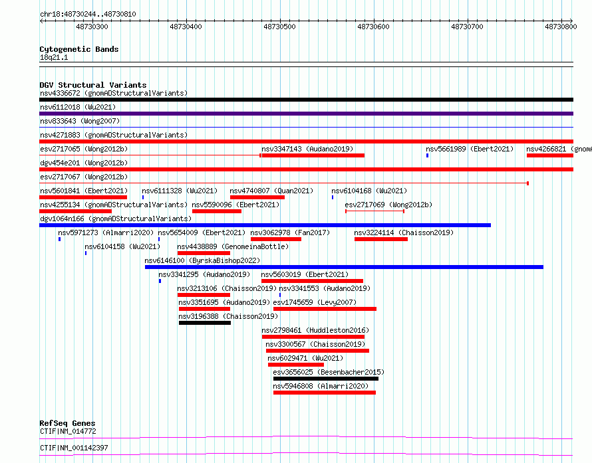Click red bar under nsv5590096 Ebert2021

(217, 211)
